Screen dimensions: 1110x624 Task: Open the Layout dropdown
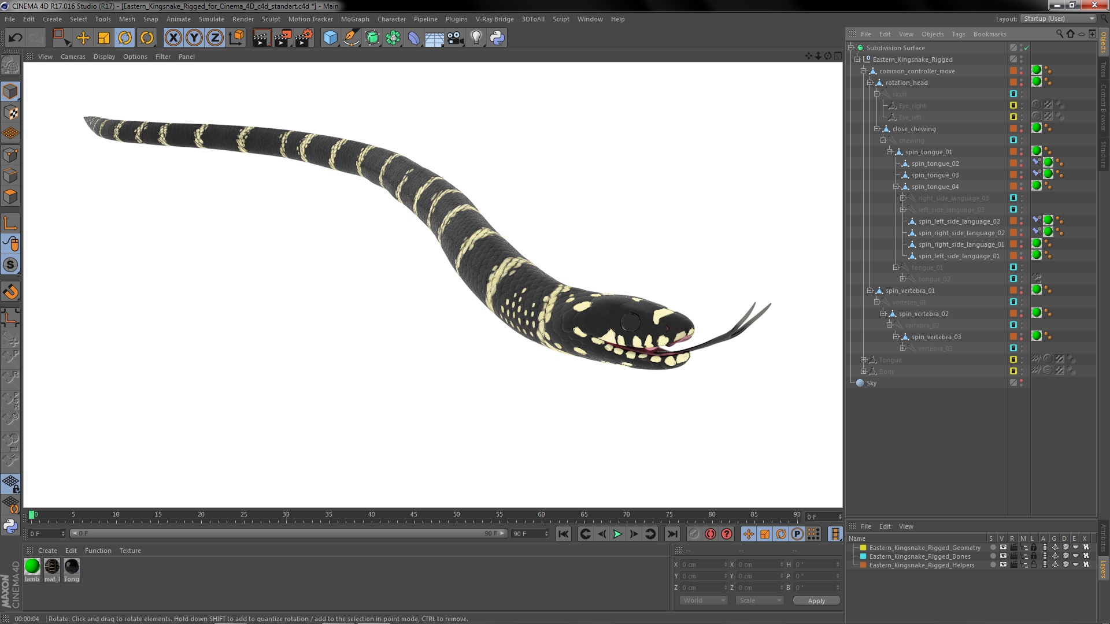(x=1059, y=18)
